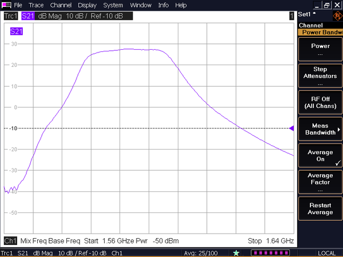Click the LOCAL indicator in status bar
The width and height of the screenshot is (343, 257).
(326, 252)
